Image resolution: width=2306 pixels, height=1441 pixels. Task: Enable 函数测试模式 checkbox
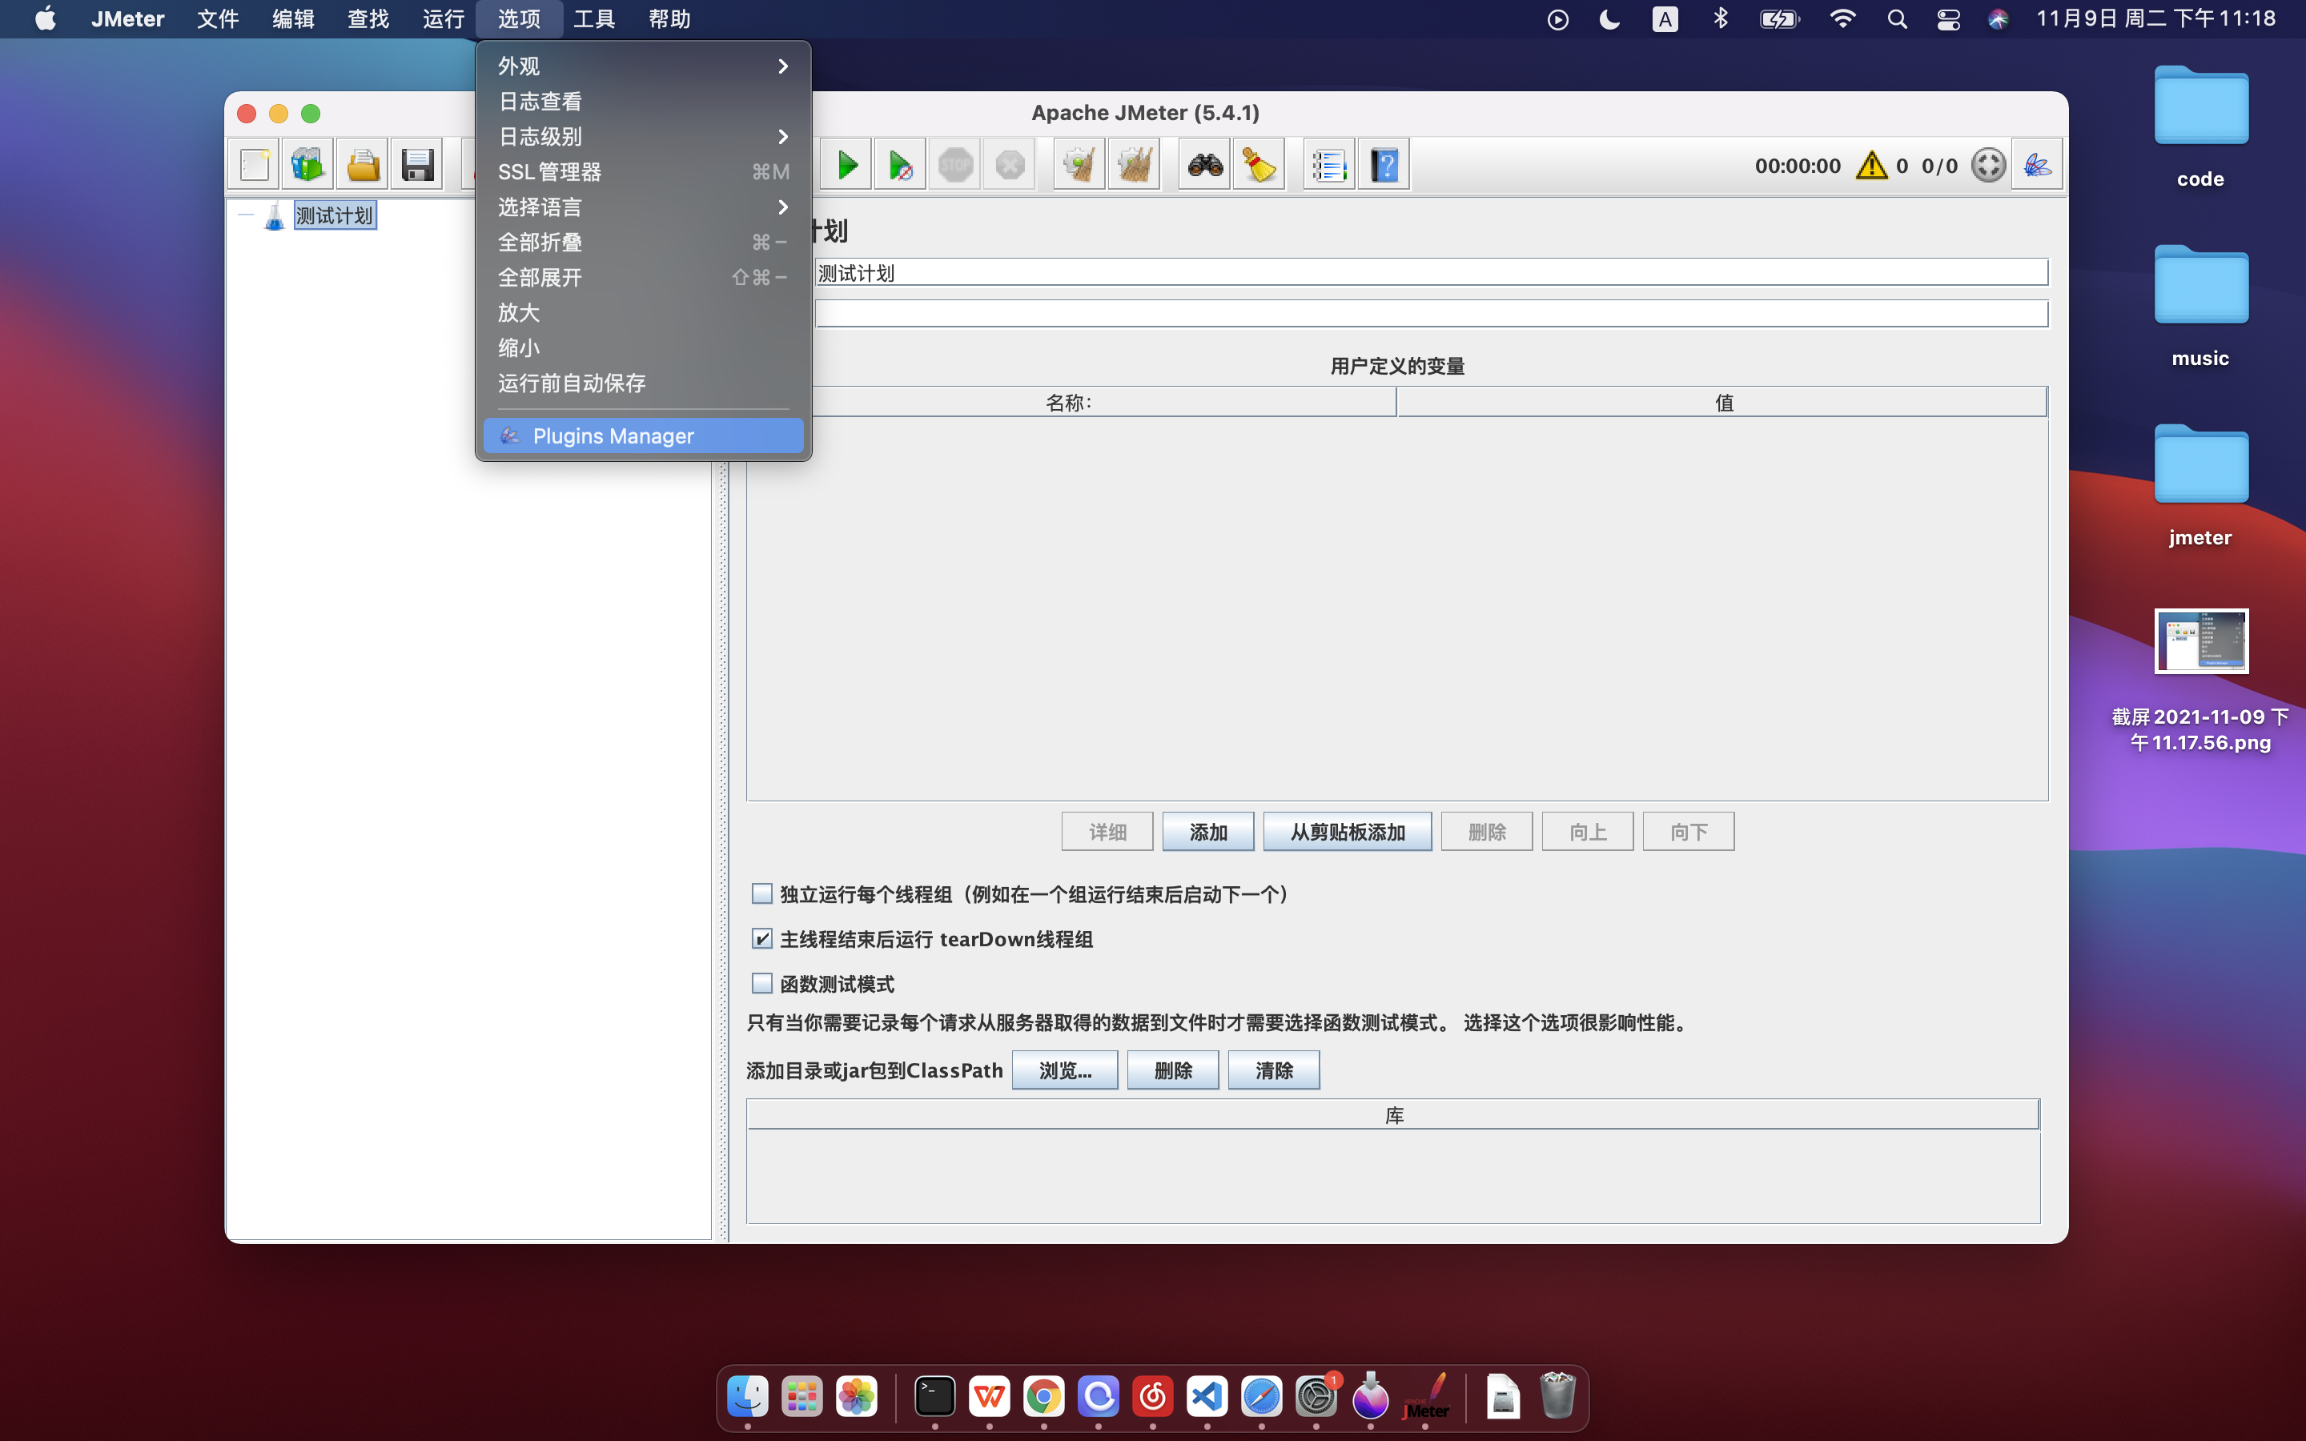click(761, 982)
